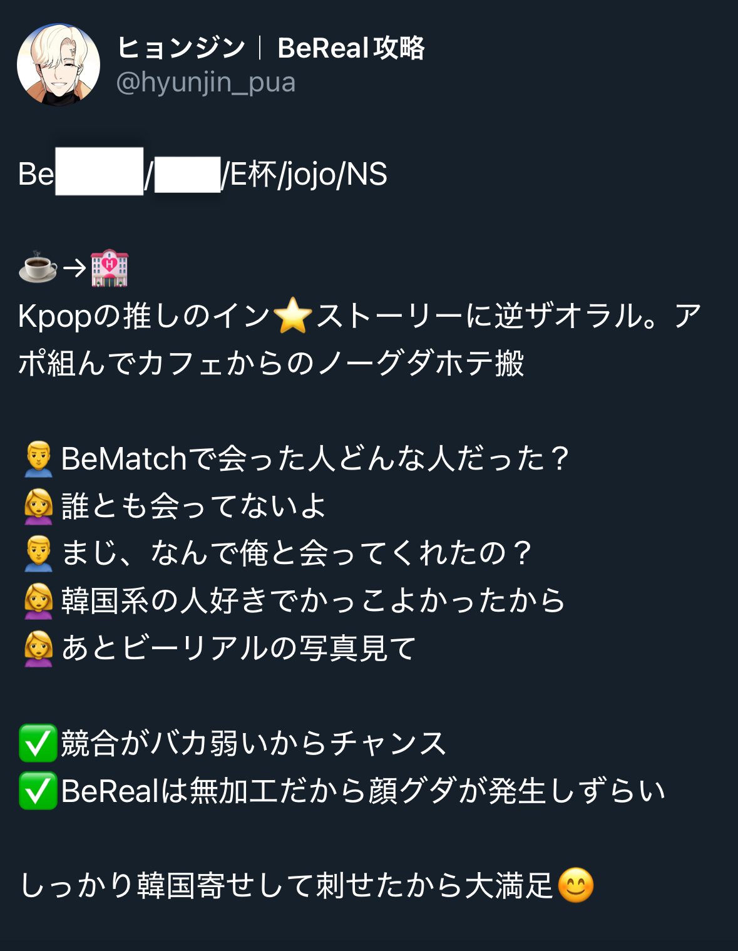Click the man emoji before まじ、なんで
The height and width of the screenshot is (951, 738).
(x=39, y=553)
